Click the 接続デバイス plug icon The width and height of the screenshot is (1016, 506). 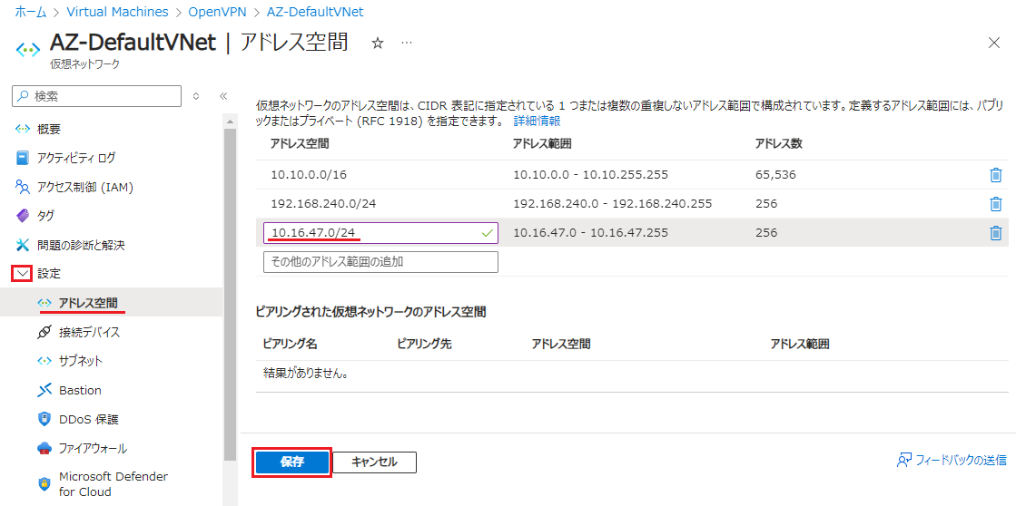click(x=44, y=332)
